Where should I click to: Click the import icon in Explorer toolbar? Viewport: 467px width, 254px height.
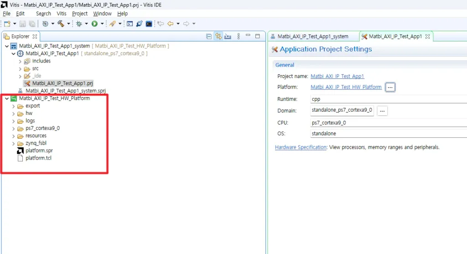[x=228, y=36]
